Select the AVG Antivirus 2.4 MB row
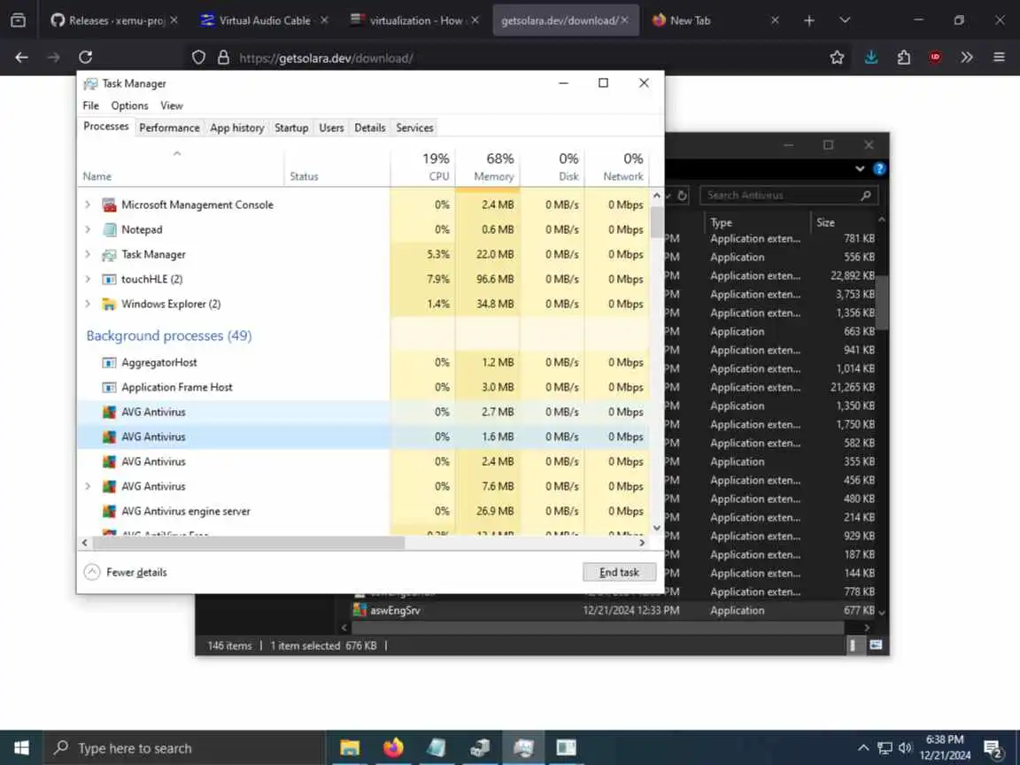 coord(363,461)
